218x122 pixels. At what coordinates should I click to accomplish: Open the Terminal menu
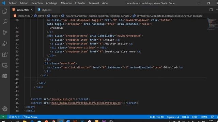[94, 3]
